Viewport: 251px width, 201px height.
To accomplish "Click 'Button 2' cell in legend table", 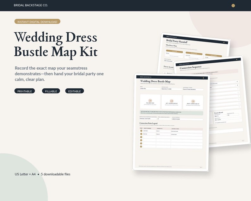I will click(x=163, y=134).
